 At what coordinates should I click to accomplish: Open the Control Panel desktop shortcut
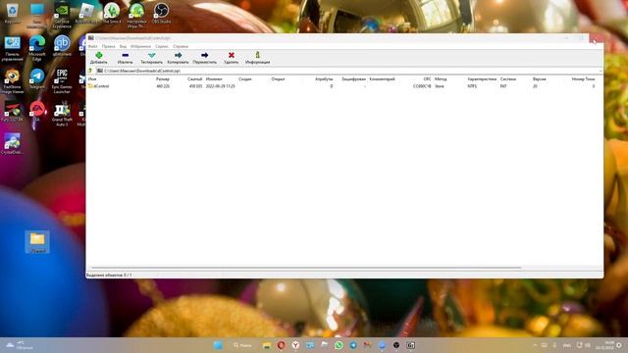coord(12,48)
